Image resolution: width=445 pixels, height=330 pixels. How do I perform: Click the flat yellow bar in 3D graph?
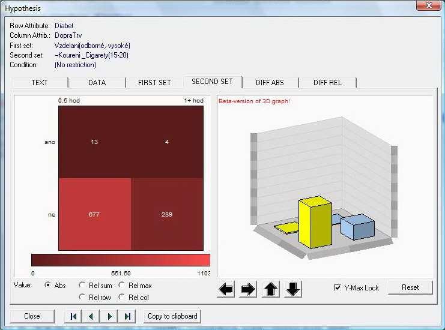click(x=287, y=228)
